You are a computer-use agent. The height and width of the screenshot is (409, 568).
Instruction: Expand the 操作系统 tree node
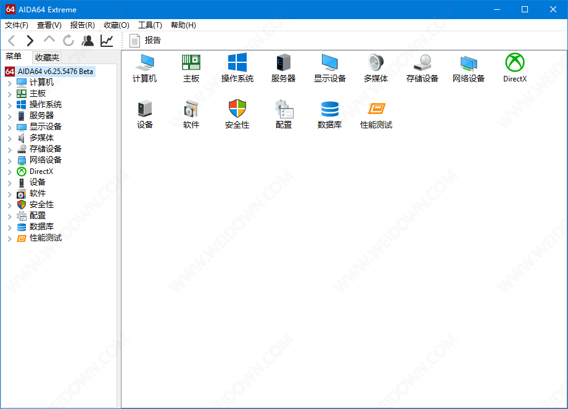click(x=10, y=105)
